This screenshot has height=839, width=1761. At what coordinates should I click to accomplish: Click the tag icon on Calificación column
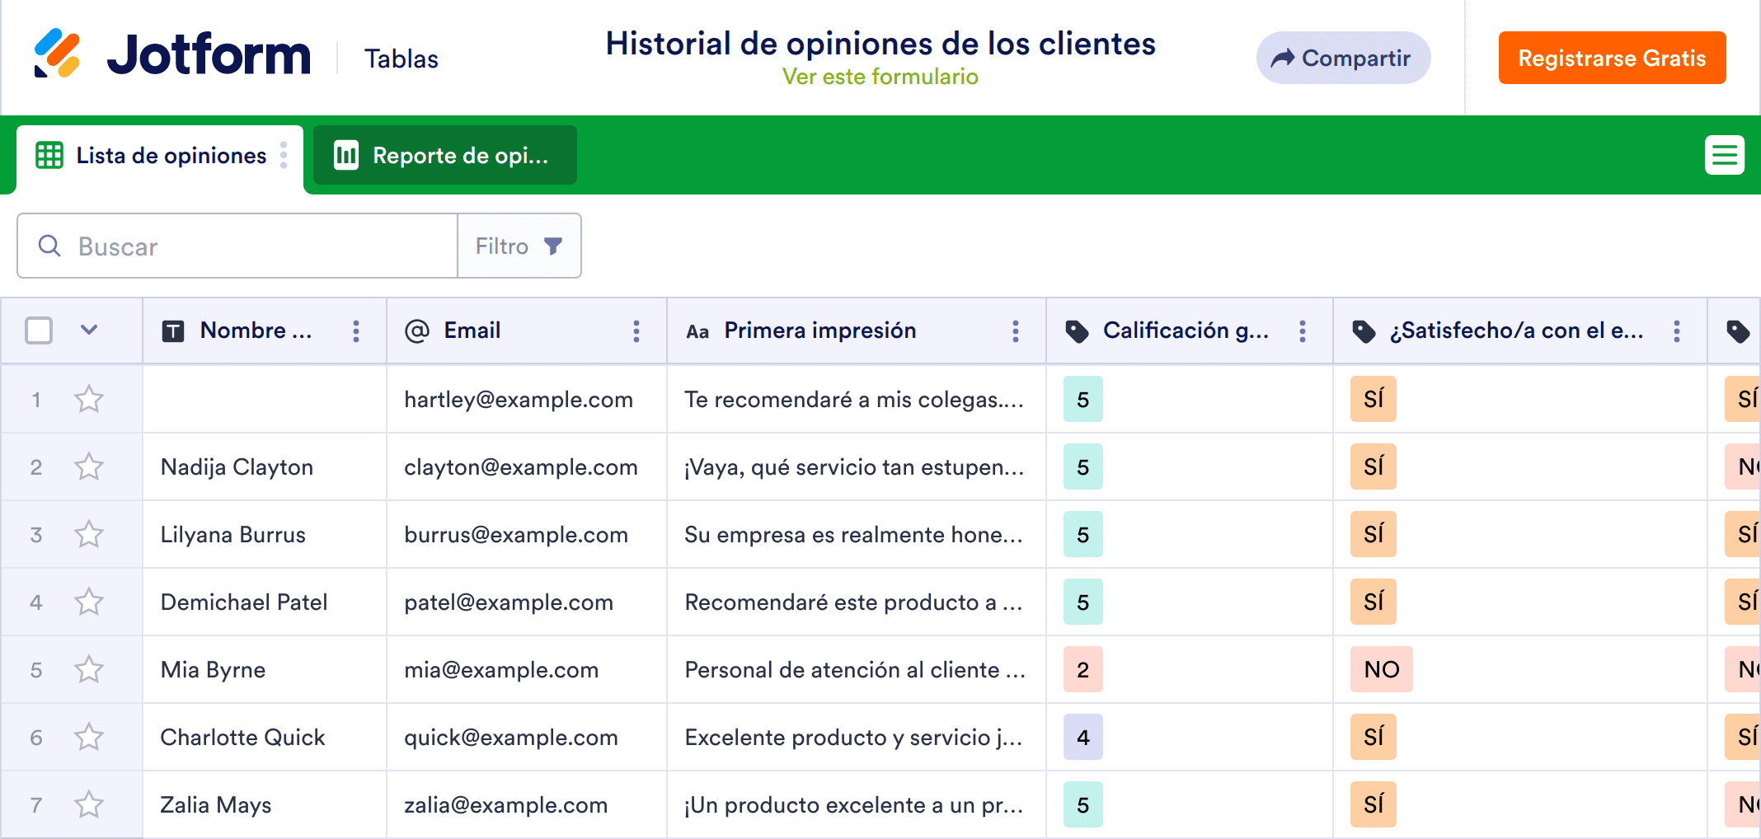[1077, 330]
